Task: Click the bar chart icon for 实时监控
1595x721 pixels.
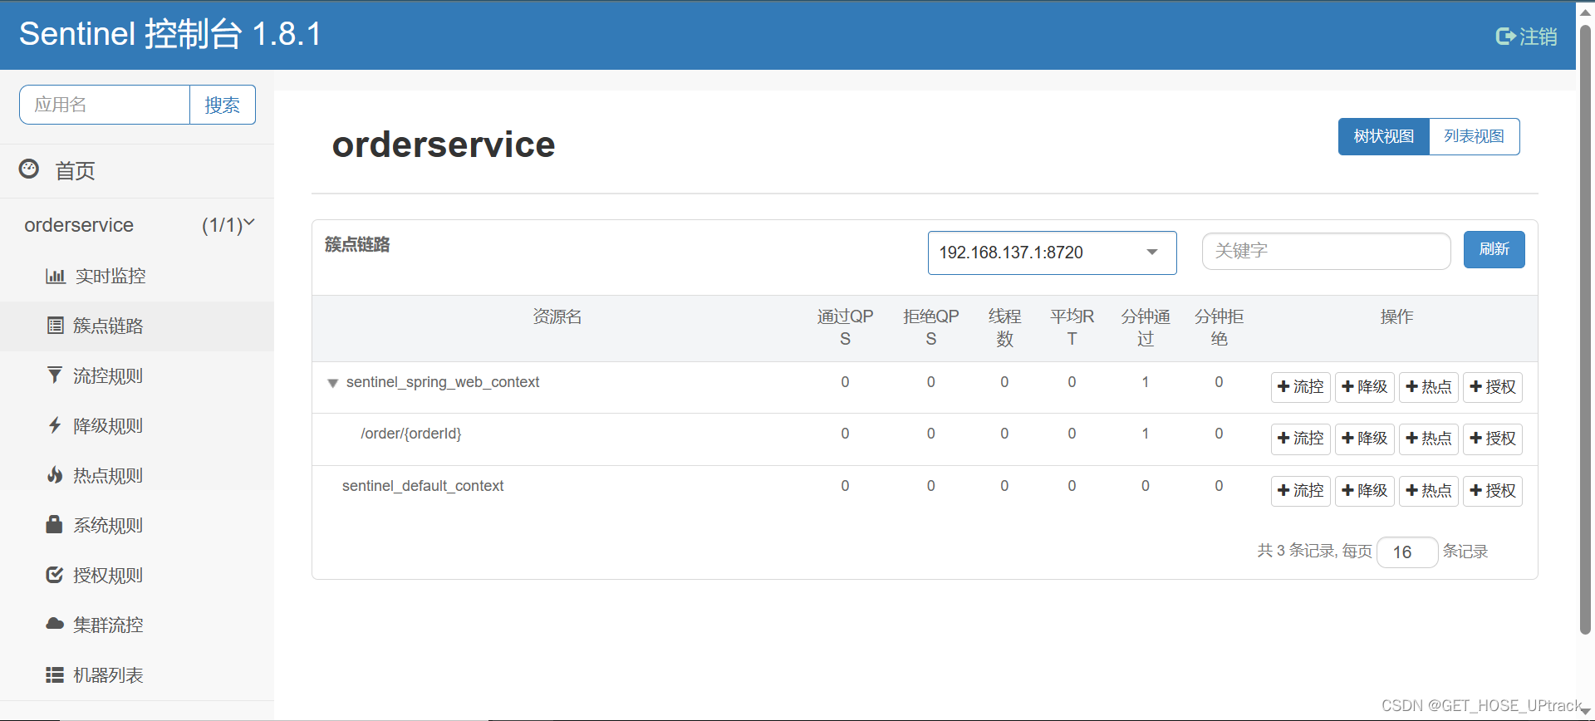Action: [x=55, y=276]
